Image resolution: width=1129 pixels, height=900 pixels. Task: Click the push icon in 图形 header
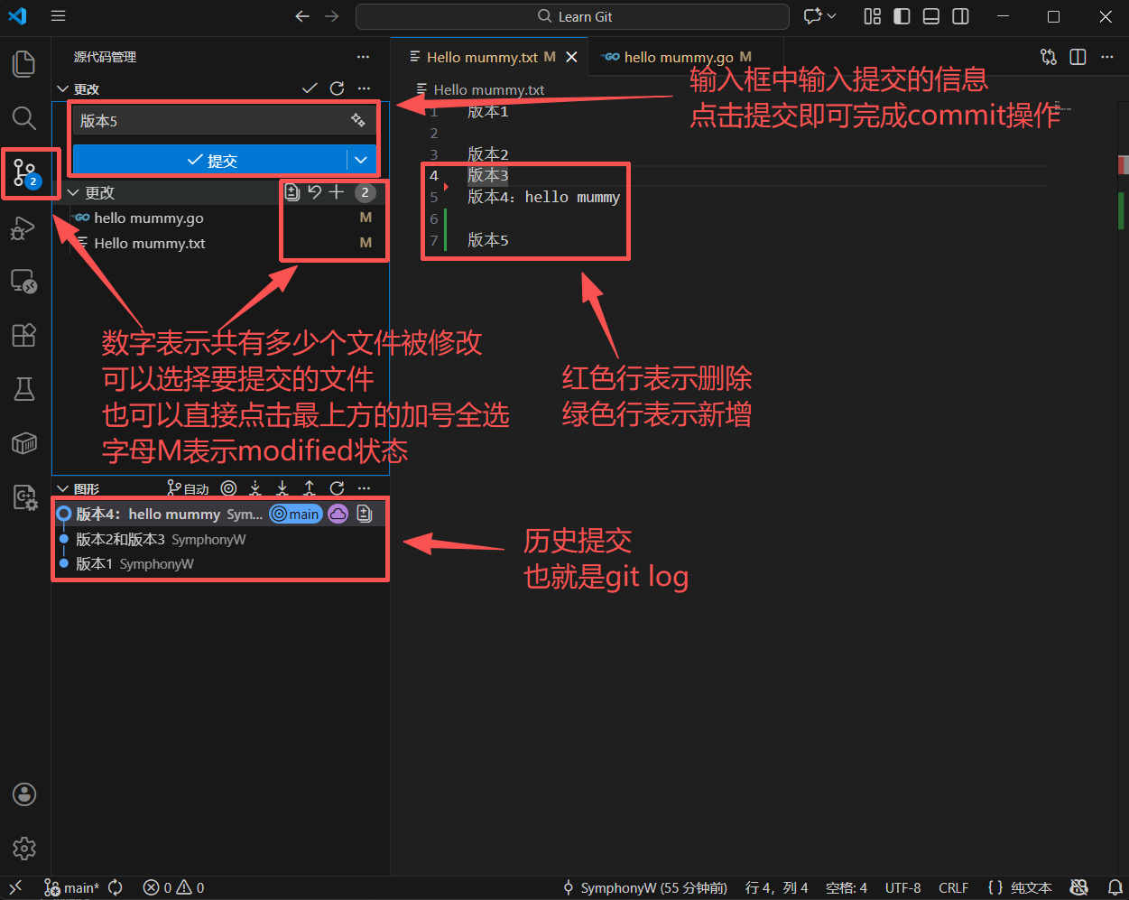click(310, 488)
